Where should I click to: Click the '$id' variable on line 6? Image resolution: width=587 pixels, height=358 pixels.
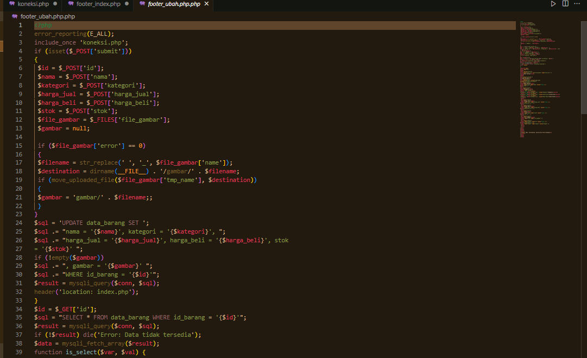tap(43, 68)
